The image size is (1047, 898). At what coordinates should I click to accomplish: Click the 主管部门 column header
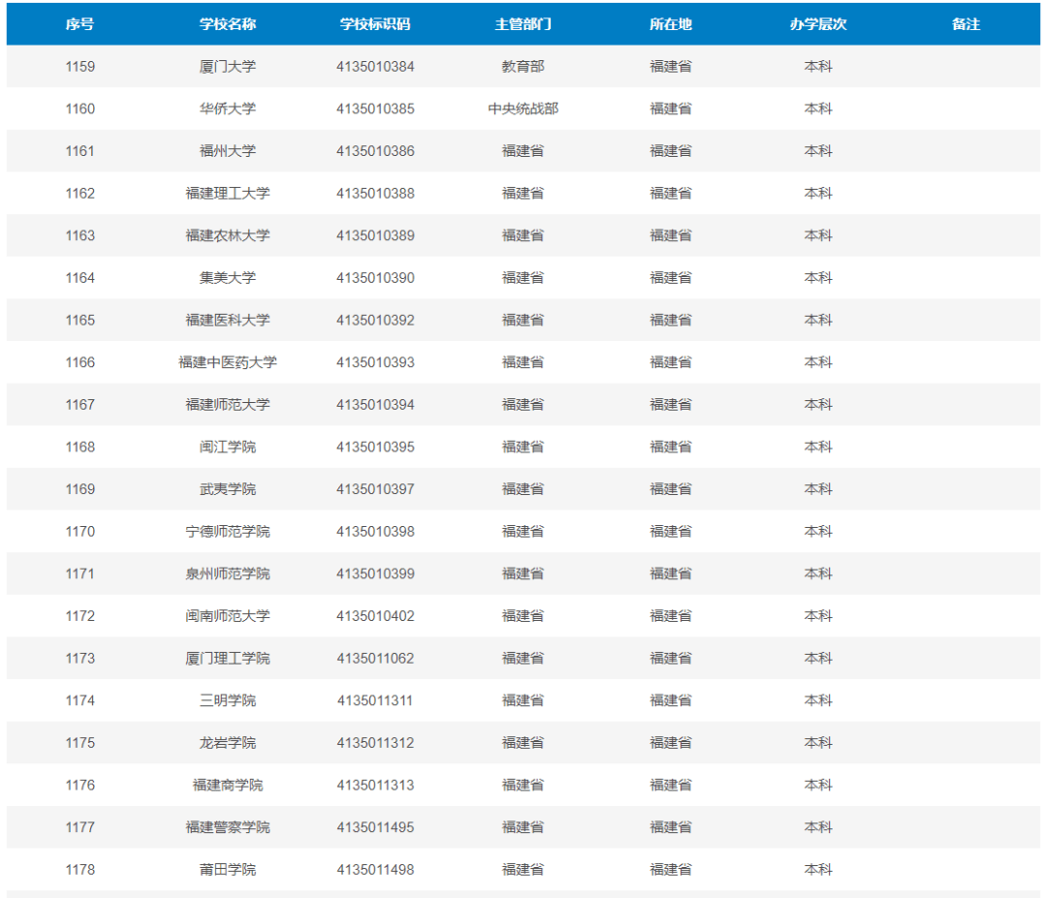[523, 24]
